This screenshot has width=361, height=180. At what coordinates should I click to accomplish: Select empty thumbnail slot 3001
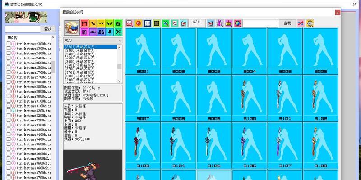[x=143, y=51]
